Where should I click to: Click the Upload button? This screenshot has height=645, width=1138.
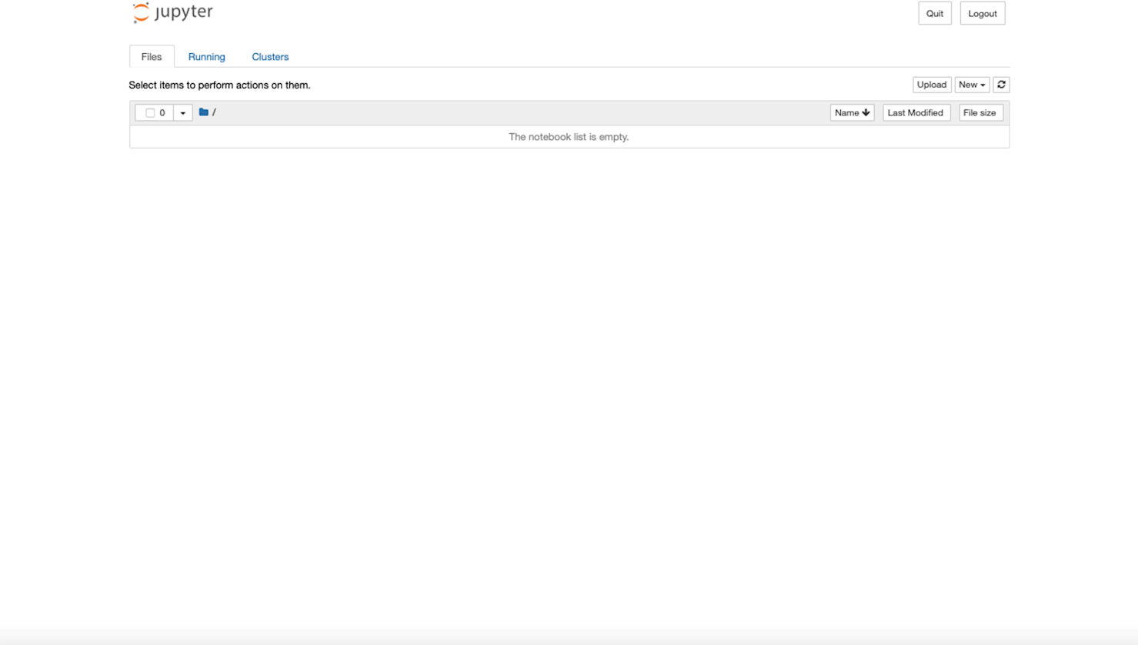click(x=931, y=85)
